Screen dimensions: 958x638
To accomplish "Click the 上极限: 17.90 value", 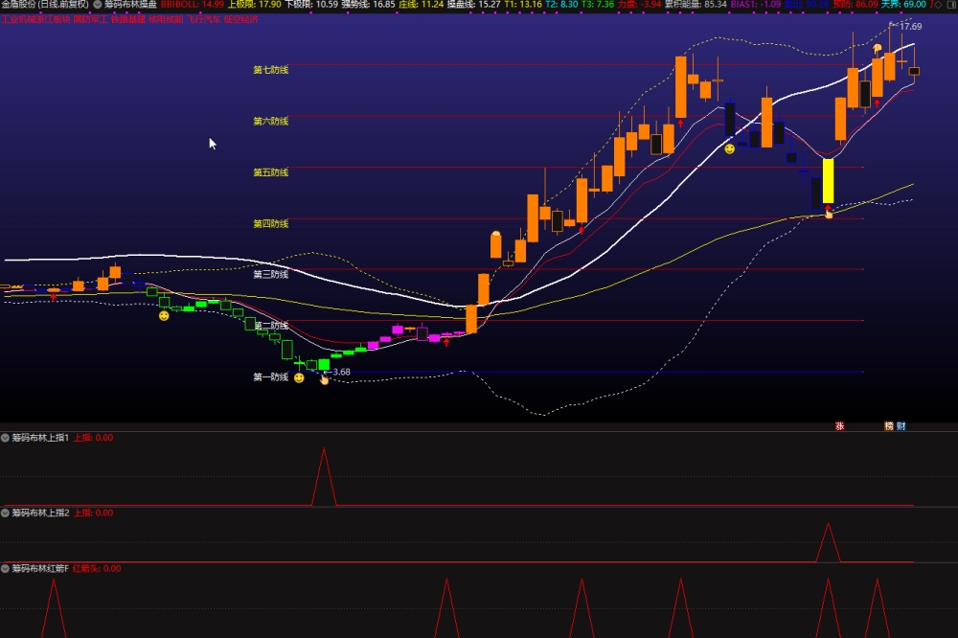I will (254, 4).
